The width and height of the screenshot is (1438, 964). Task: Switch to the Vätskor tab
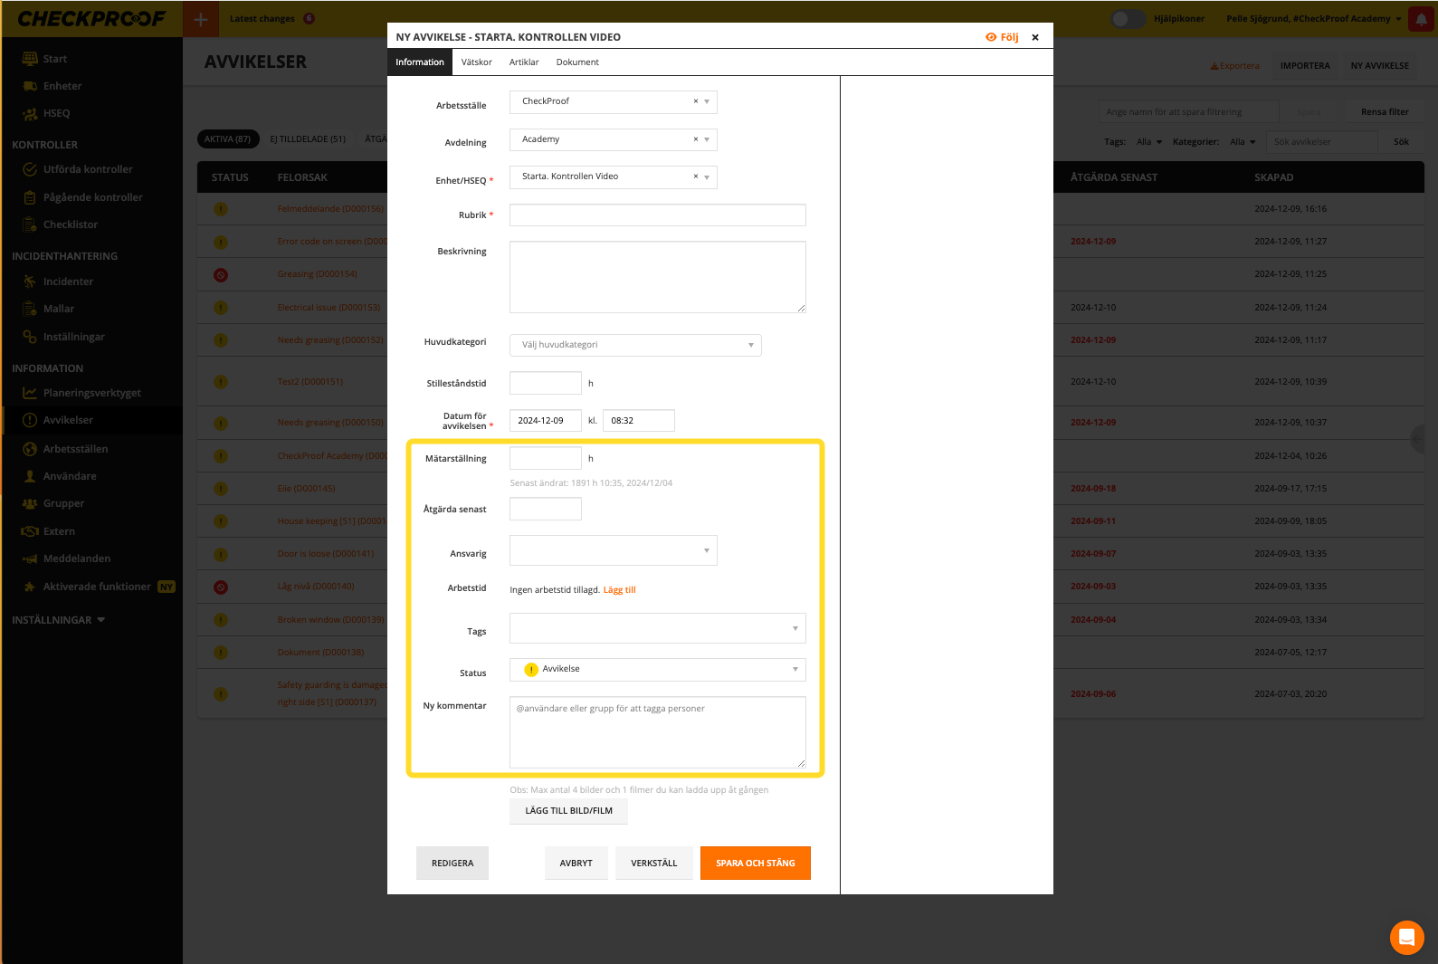(476, 62)
